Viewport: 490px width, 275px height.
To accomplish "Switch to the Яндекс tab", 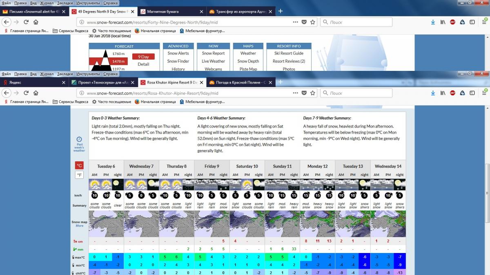I will tap(34, 82).
